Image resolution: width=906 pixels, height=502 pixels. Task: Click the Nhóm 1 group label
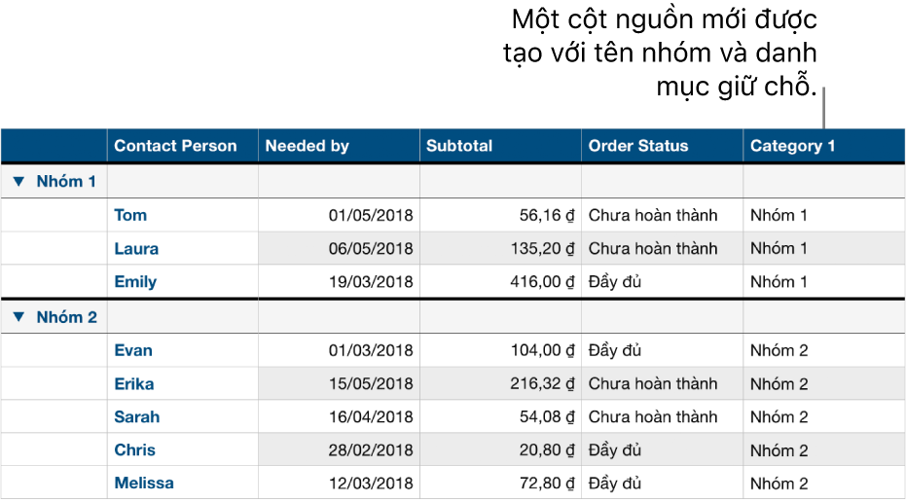pyautogui.click(x=66, y=182)
